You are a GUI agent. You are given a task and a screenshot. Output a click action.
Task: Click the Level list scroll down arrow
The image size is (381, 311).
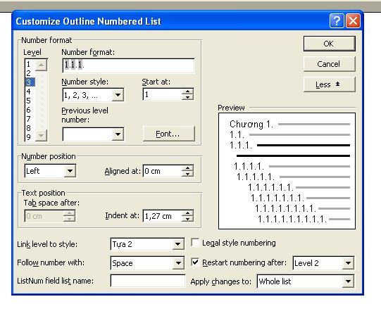click(x=42, y=135)
